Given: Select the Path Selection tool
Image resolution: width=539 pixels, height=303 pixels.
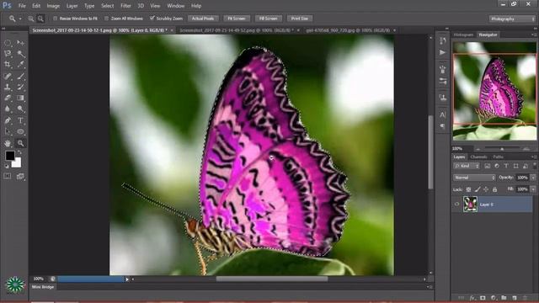Looking at the screenshot, I should coord(8,131).
